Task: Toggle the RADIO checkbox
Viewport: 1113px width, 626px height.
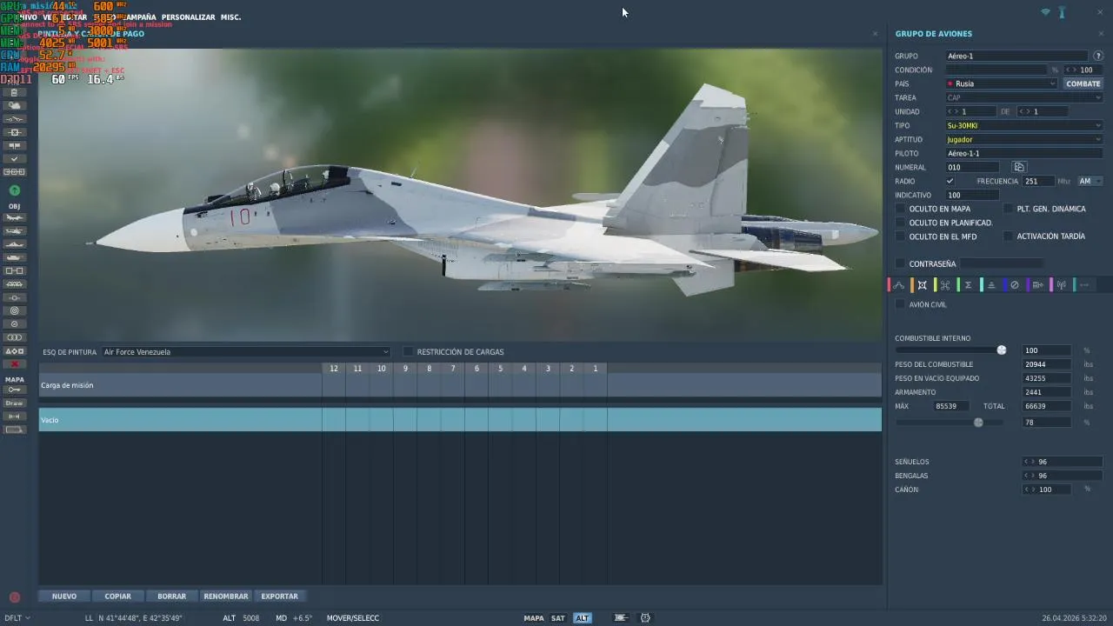Action: click(x=950, y=181)
